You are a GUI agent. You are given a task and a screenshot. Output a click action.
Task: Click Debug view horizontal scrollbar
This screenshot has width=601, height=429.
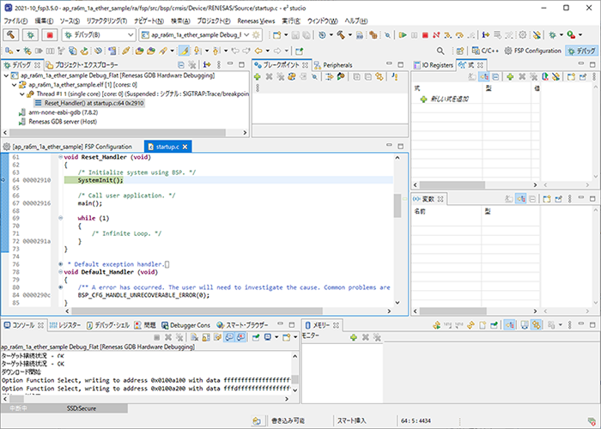(118, 132)
